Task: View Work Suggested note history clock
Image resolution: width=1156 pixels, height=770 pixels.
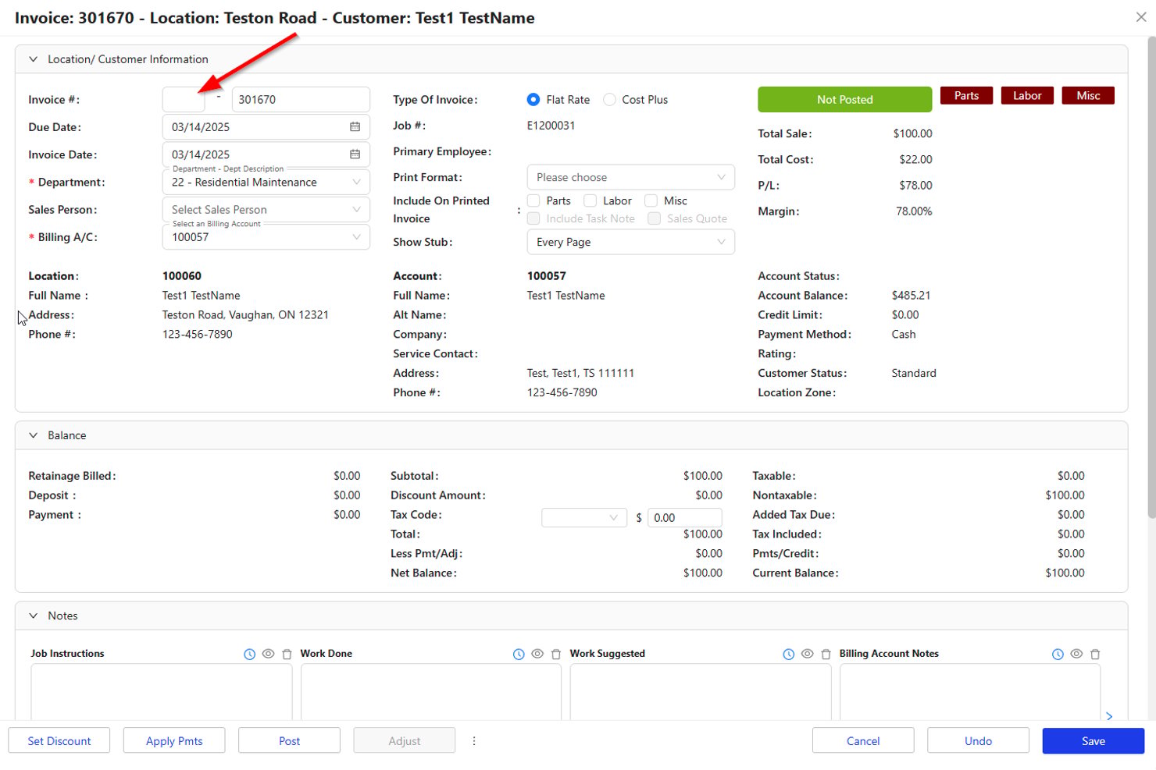Action: tap(789, 655)
